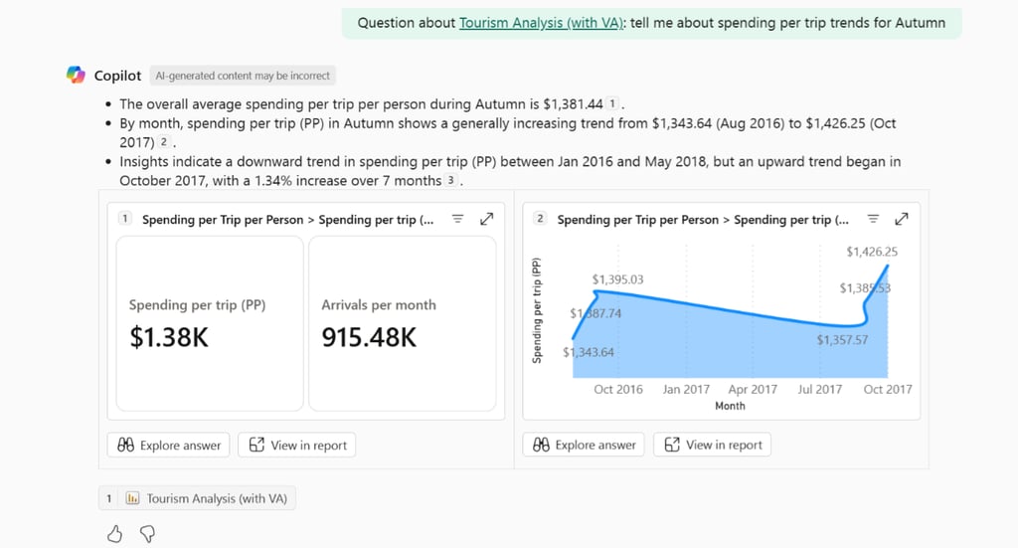Open filter menu on second chart card
Screen dimensions: 1018x548
coord(872,219)
